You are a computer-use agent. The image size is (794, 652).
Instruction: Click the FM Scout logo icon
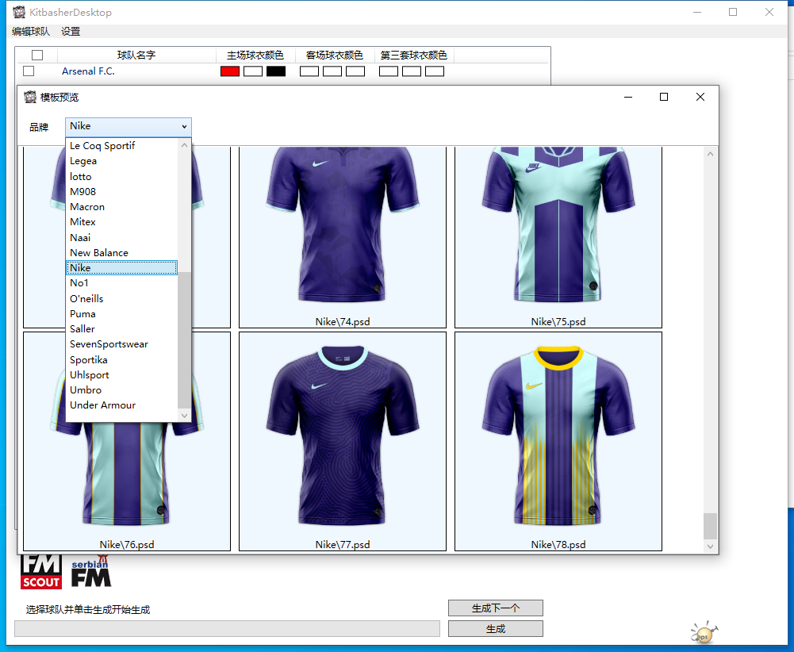tap(40, 572)
